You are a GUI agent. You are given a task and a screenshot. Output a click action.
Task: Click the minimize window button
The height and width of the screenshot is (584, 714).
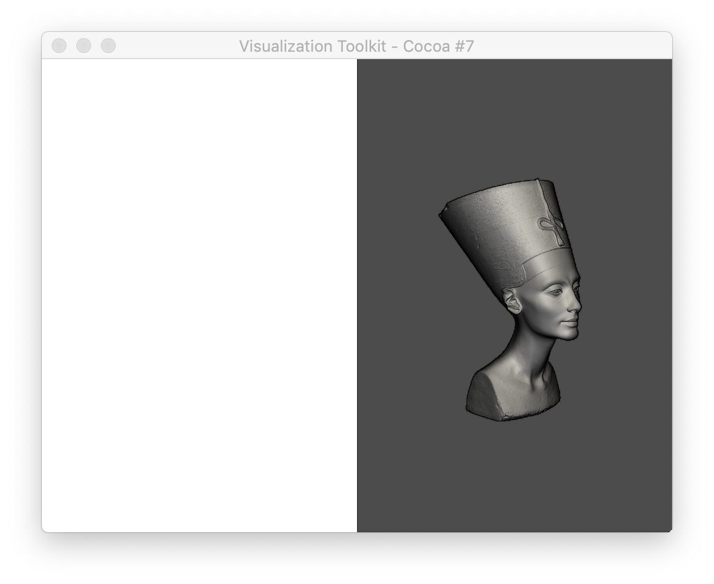[x=84, y=46]
